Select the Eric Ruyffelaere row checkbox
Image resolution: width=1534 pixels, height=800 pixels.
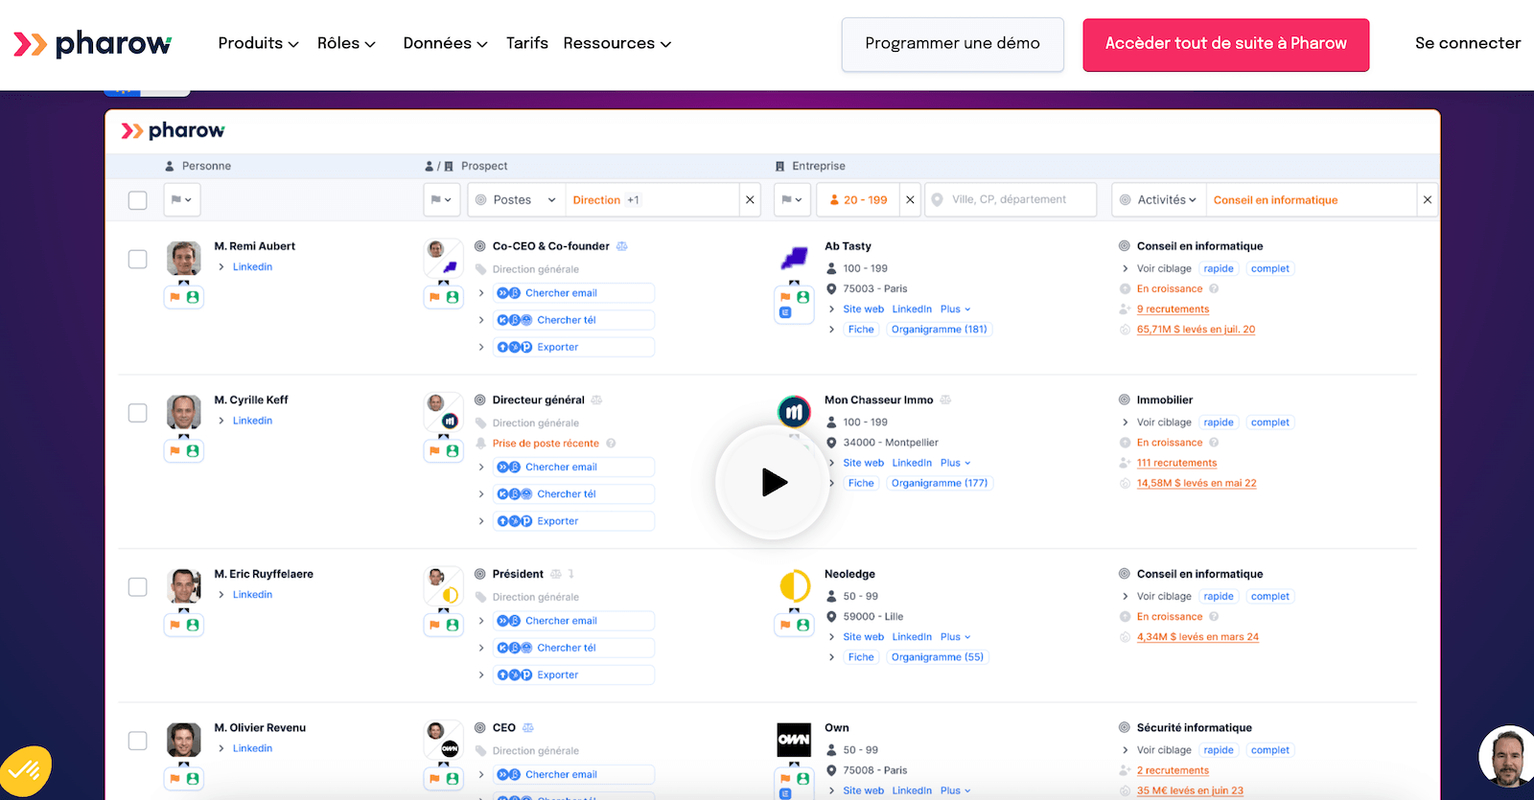pyautogui.click(x=138, y=587)
